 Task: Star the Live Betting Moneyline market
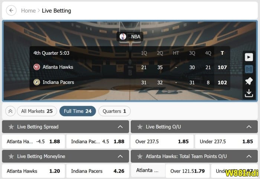(x=11, y=156)
